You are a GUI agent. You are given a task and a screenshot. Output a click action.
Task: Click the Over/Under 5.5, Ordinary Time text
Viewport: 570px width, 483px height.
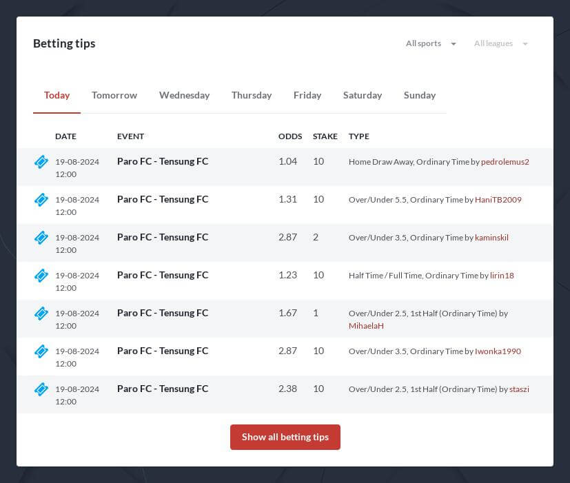tap(406, 200)
